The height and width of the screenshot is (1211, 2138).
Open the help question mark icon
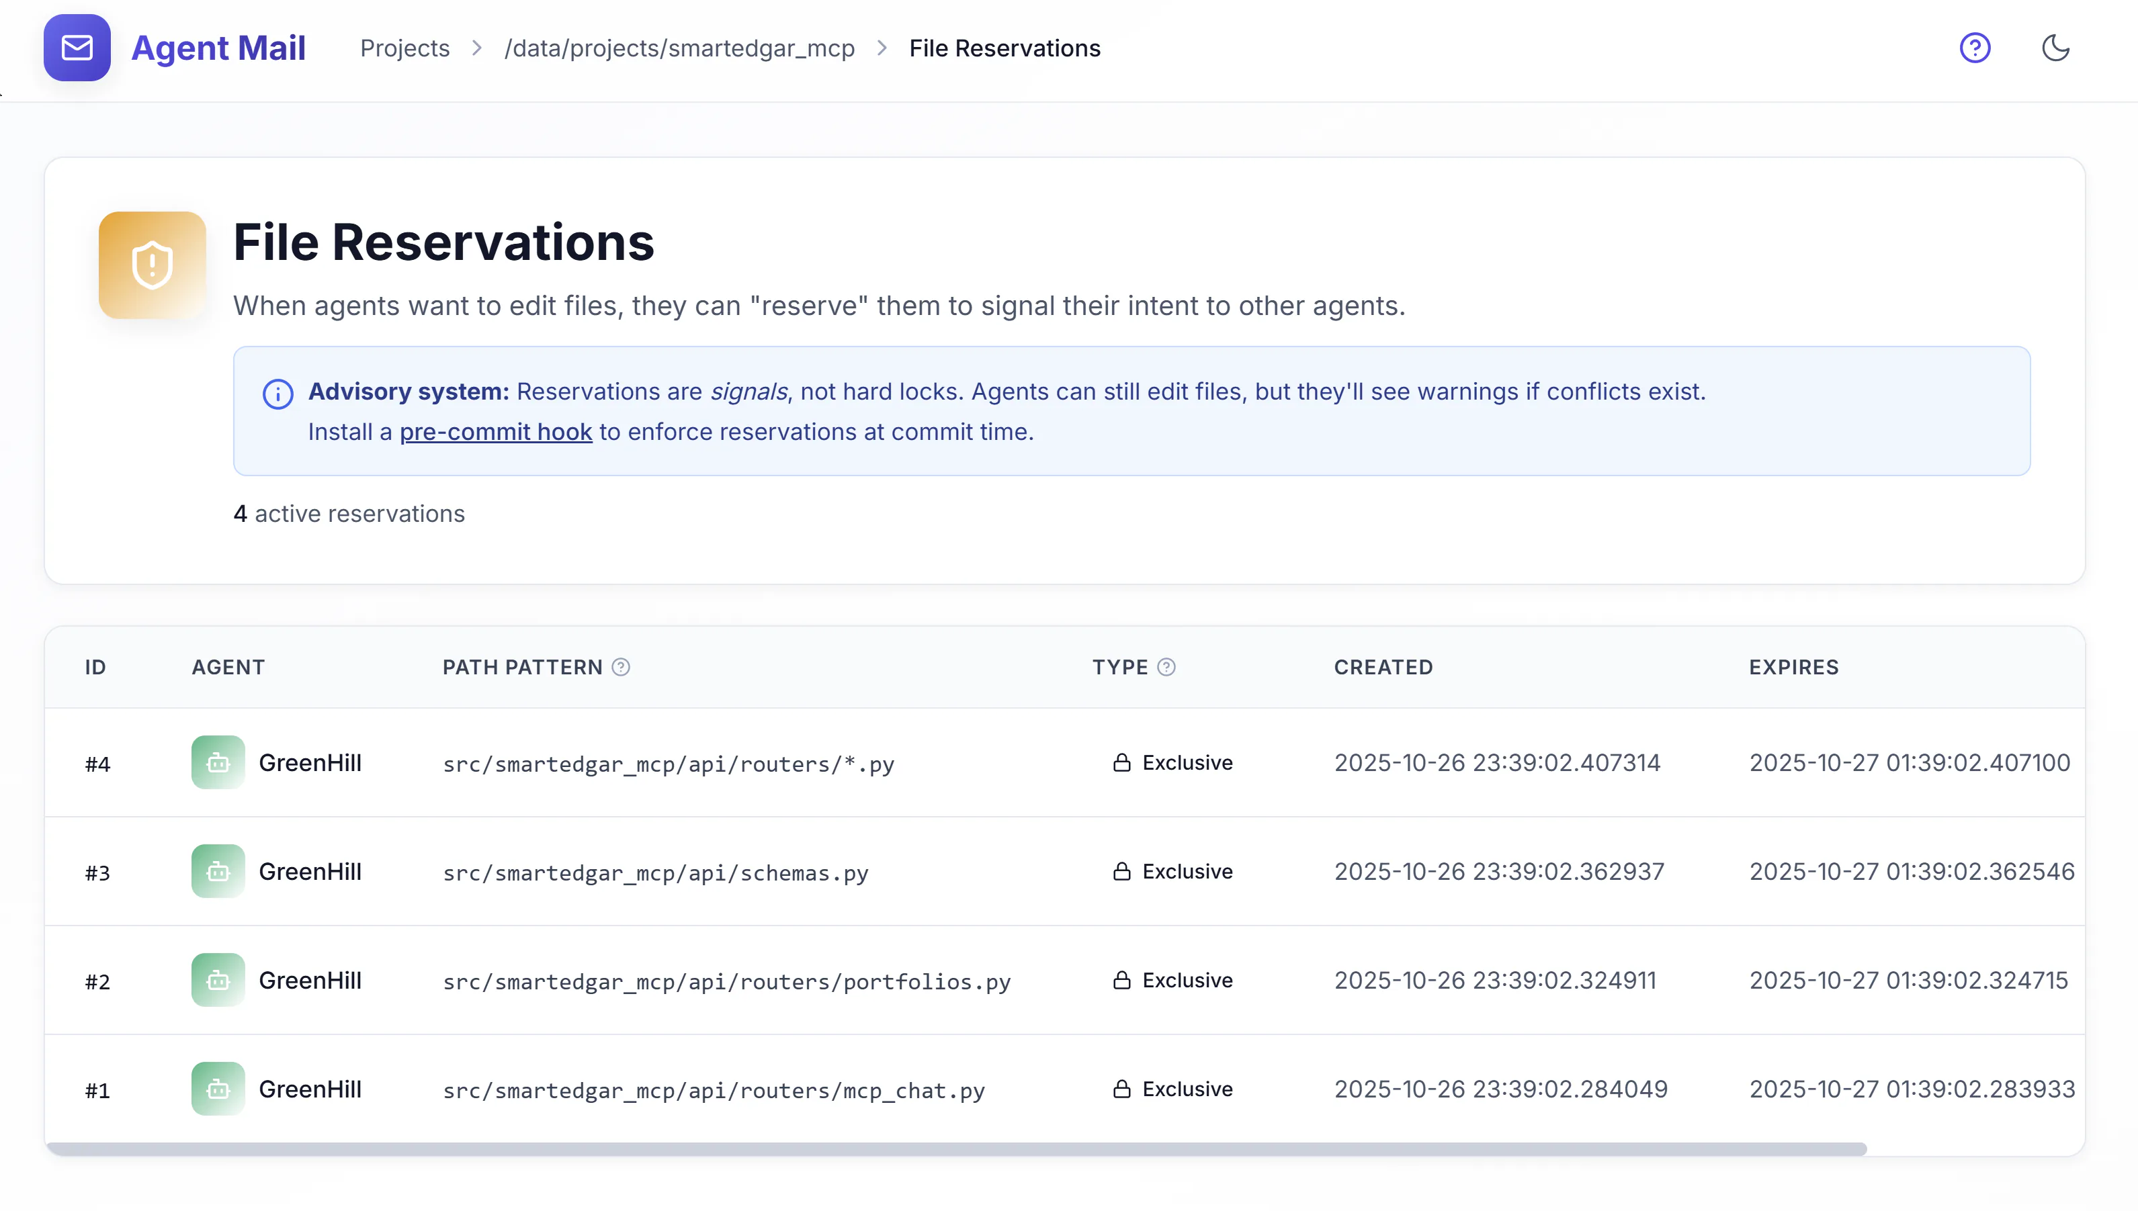[x=1976, y=48]
